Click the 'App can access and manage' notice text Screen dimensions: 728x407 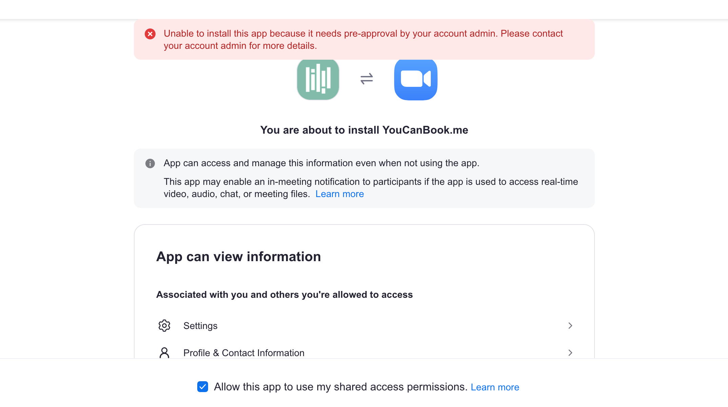pyautogui.click(x=321, y=163)
